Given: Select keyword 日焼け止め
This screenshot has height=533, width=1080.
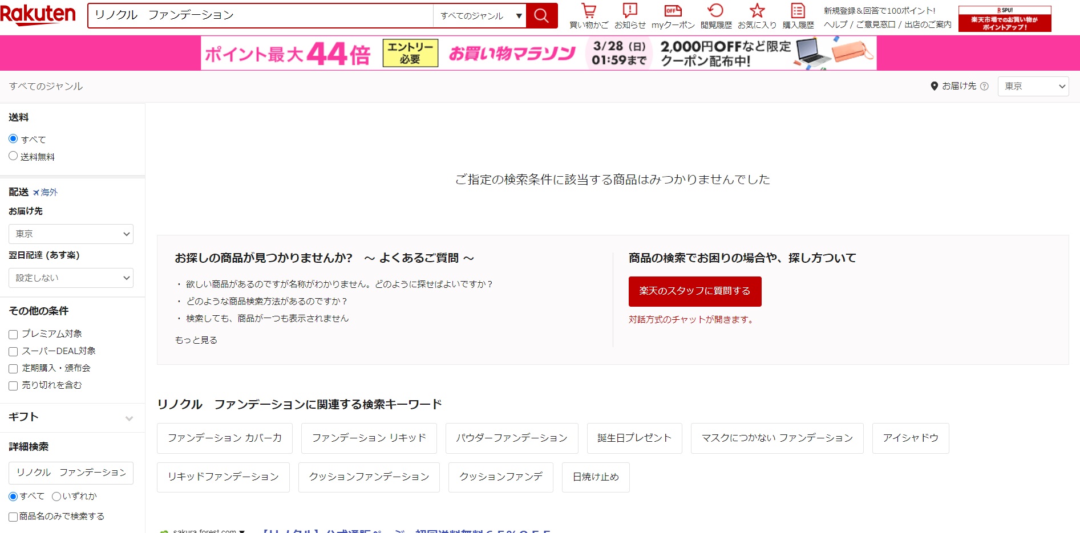Looking at the screenshot, I should 596,477.
